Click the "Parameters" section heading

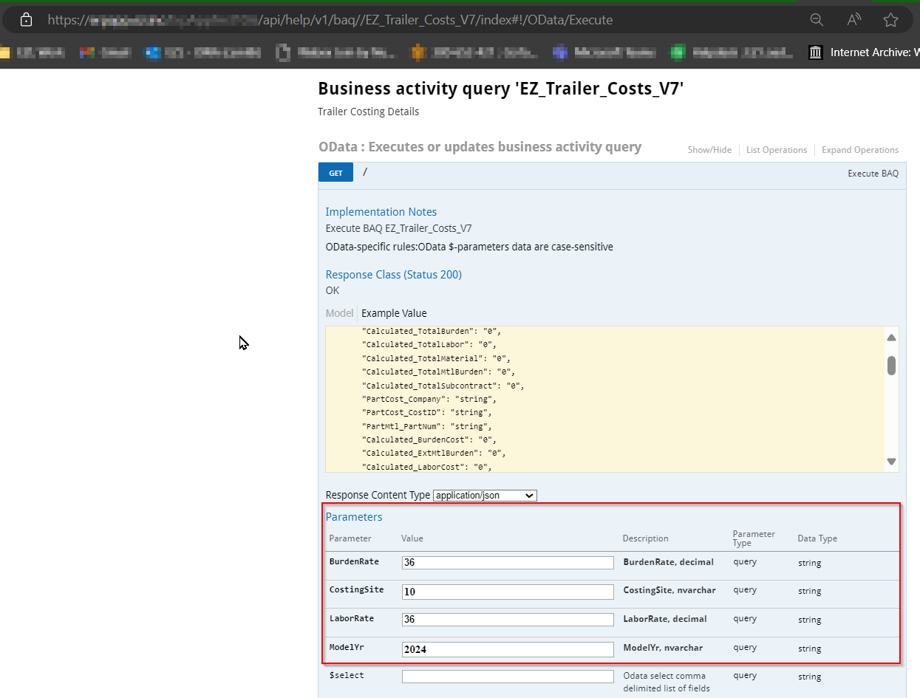(354, 517)
